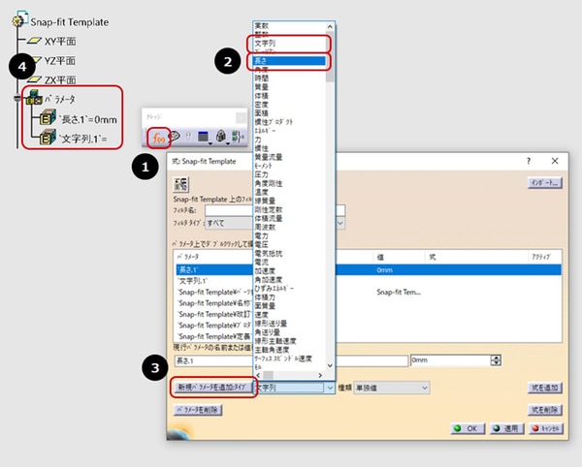Click the 適用 apply button
Image resolution: width=582 pixels, height=467 pixels.
tap(507, 428)
